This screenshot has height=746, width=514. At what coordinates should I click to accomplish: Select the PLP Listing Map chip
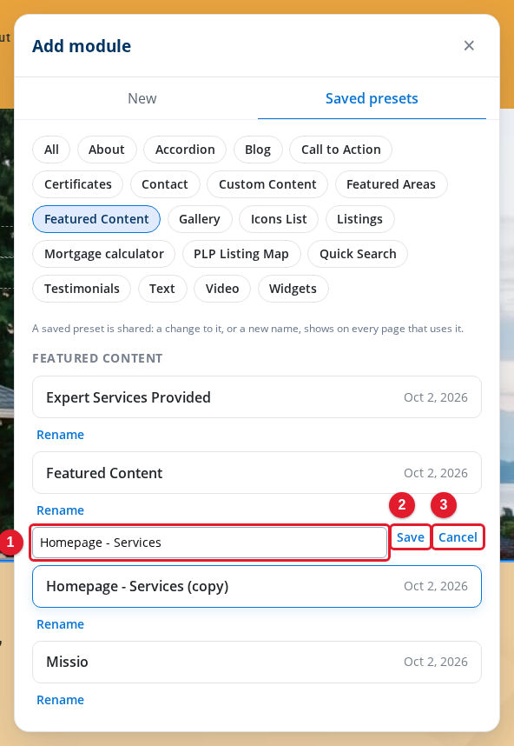pos(241,254)
